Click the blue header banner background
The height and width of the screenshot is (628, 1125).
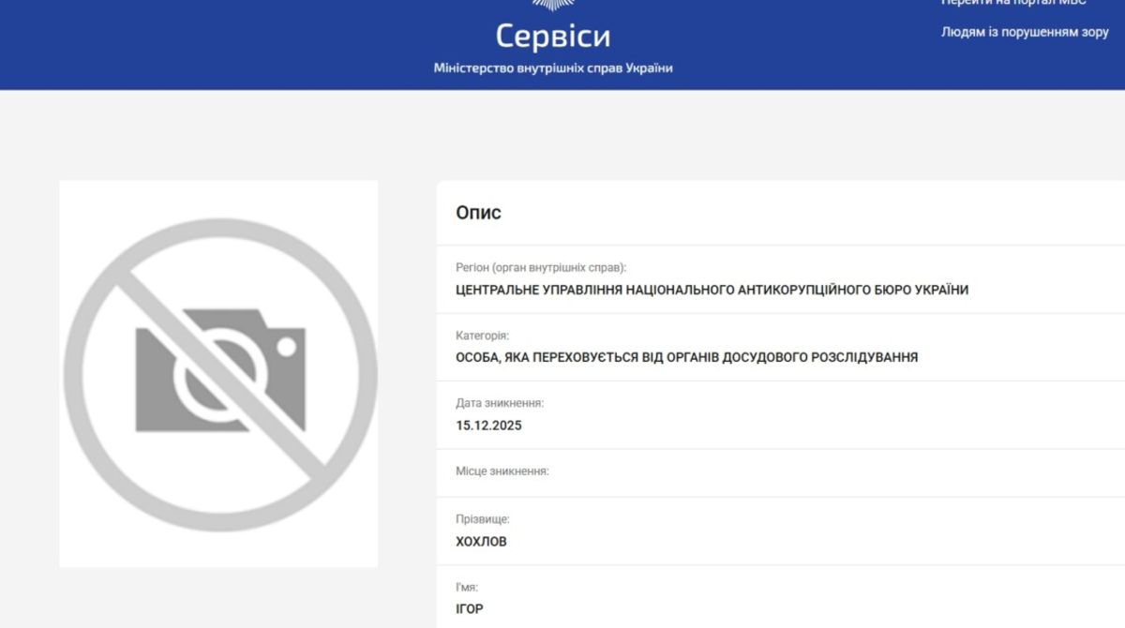[234, 45]
